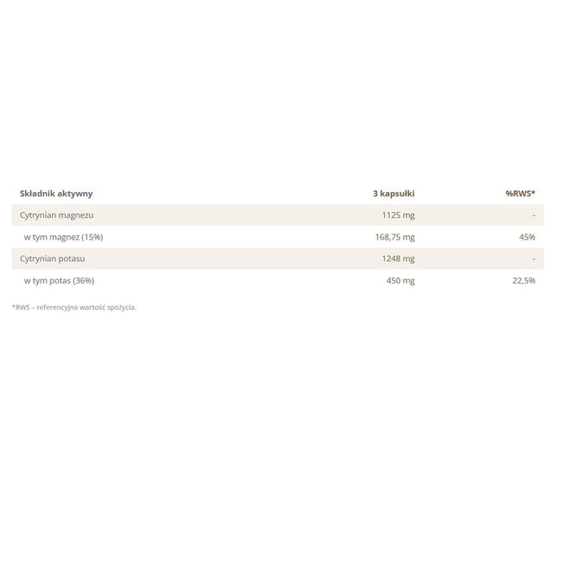The height and width of the screenshot is (562, 562).
Task: Select 'w tym magnez (15%)' text
Action: [63, 237]
